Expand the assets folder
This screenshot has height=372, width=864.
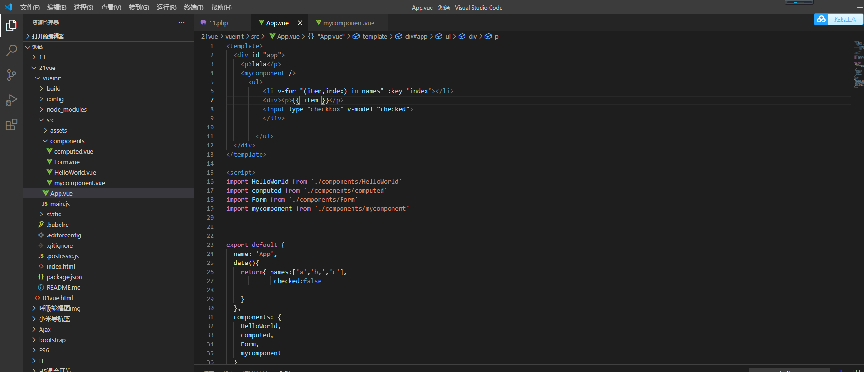click(x=109, y=130)
